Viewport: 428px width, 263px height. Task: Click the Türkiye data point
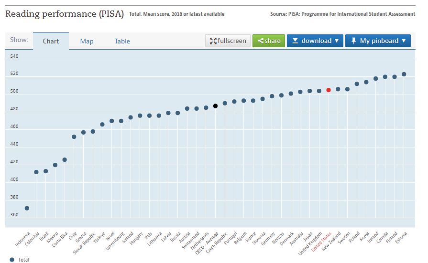point(102,124)
